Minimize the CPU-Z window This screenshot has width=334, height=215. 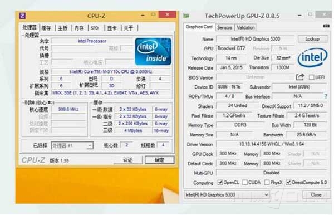click(x=143, y=16)
